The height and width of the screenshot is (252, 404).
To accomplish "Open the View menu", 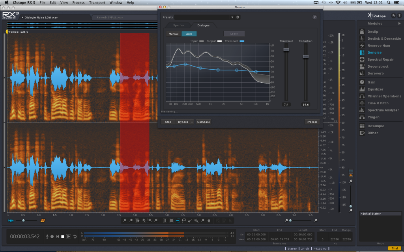I will click(64, 3).
